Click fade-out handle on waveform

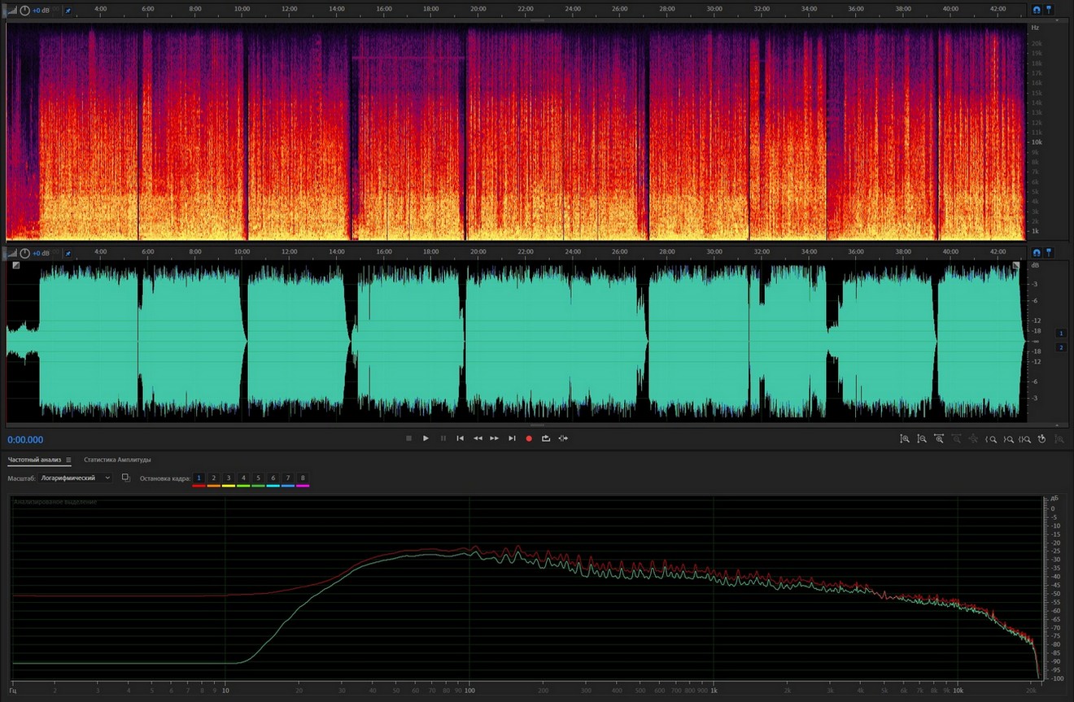1015,265
